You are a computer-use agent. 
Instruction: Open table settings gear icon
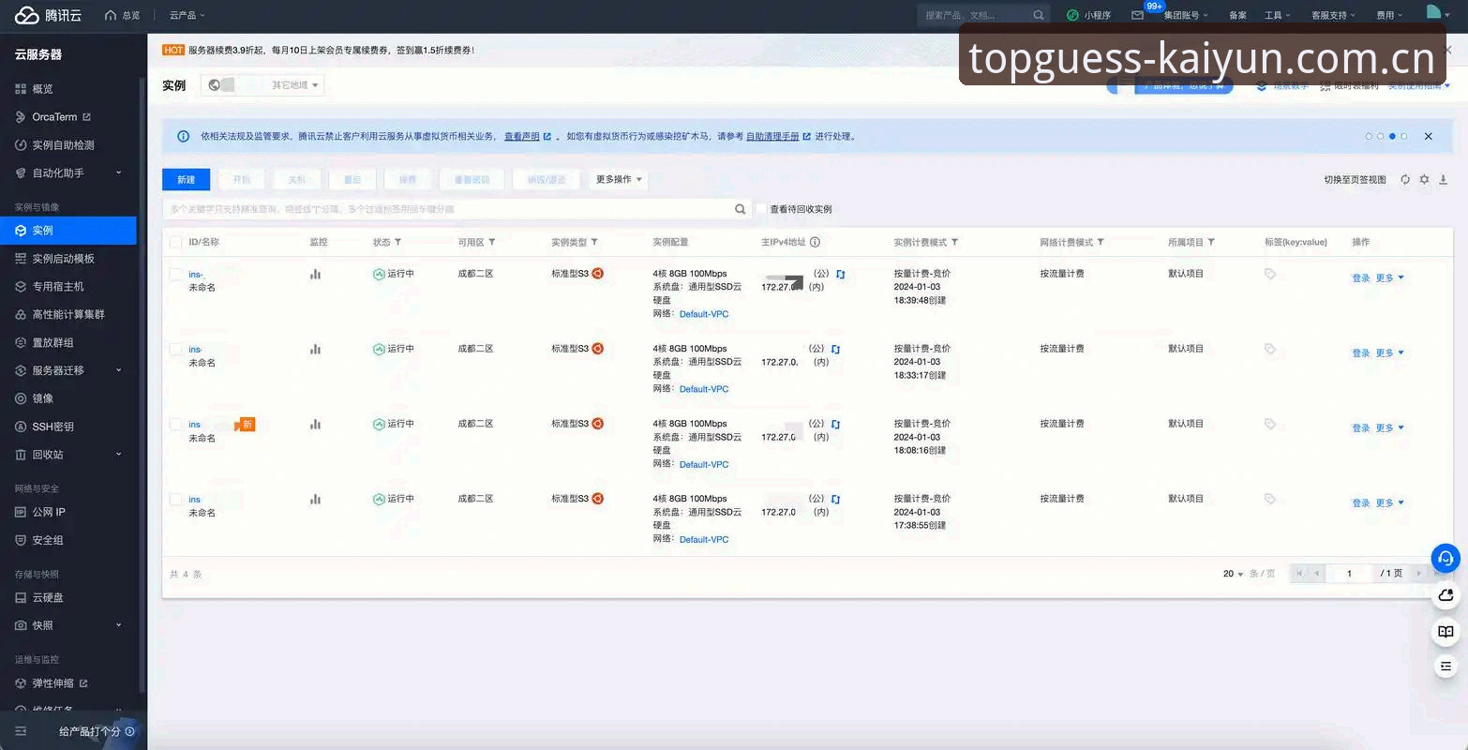1424,179
